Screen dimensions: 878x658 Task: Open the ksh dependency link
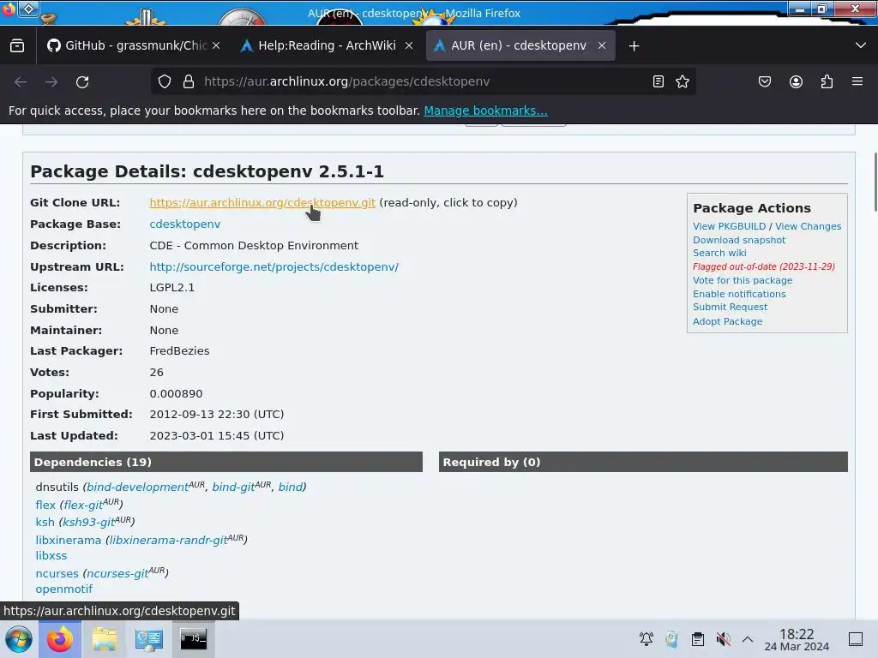(x=45, y=522)
